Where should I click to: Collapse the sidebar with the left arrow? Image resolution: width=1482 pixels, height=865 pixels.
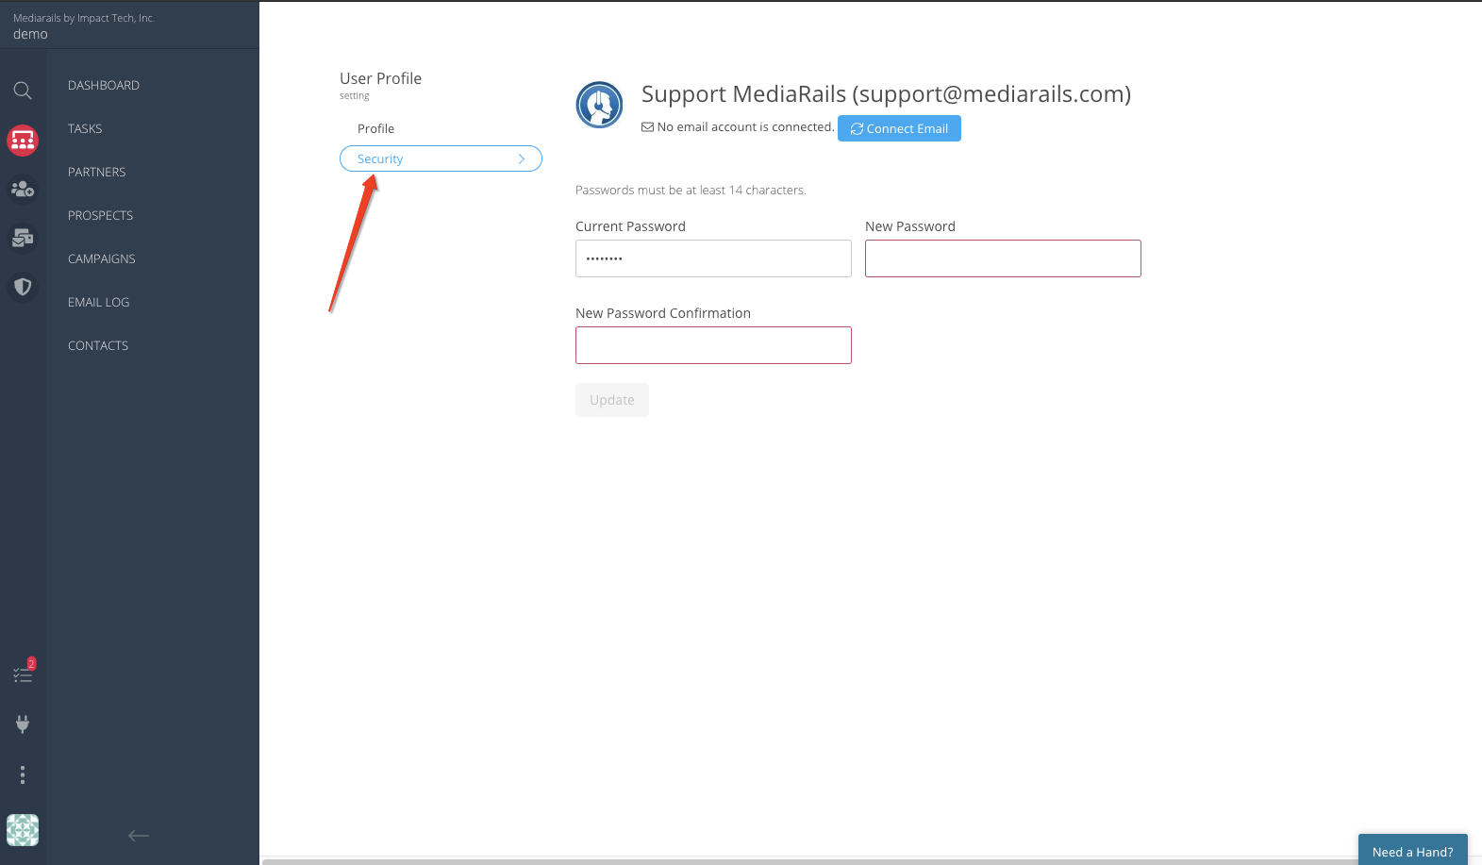click(x=139, y=835)
